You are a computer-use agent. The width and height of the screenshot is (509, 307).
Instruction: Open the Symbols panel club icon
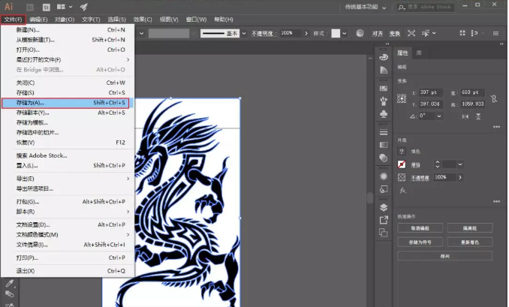coord(384,114)
